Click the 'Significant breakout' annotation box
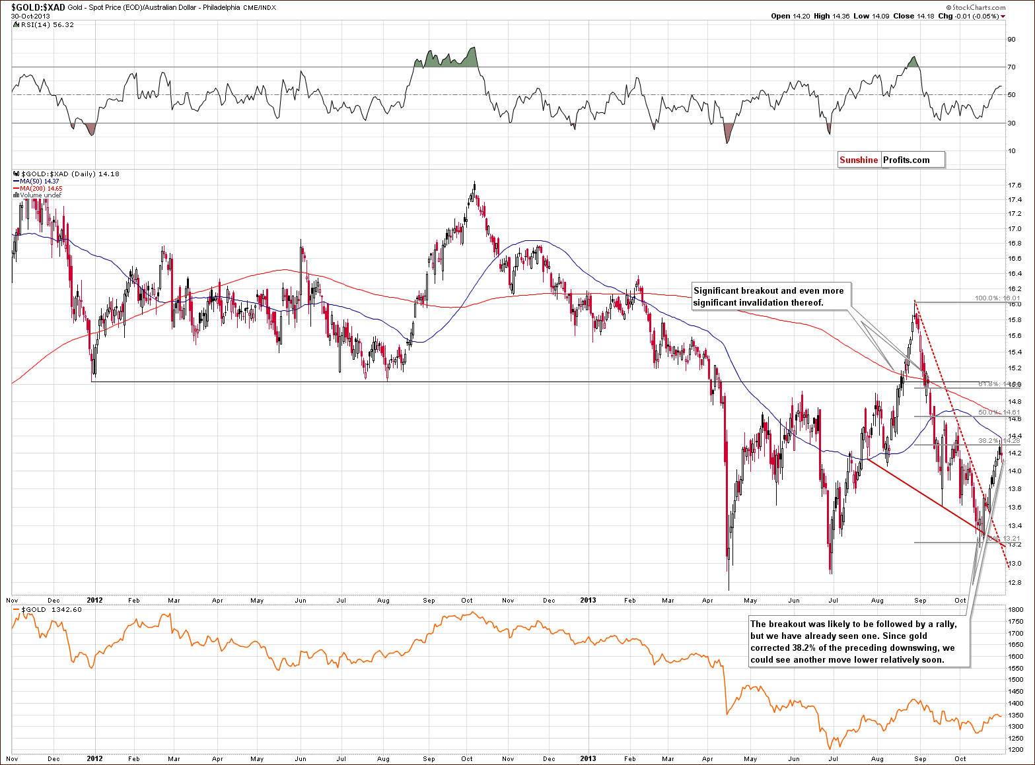The height and width of the screenshot is (765, 1035). pos(770,296)
